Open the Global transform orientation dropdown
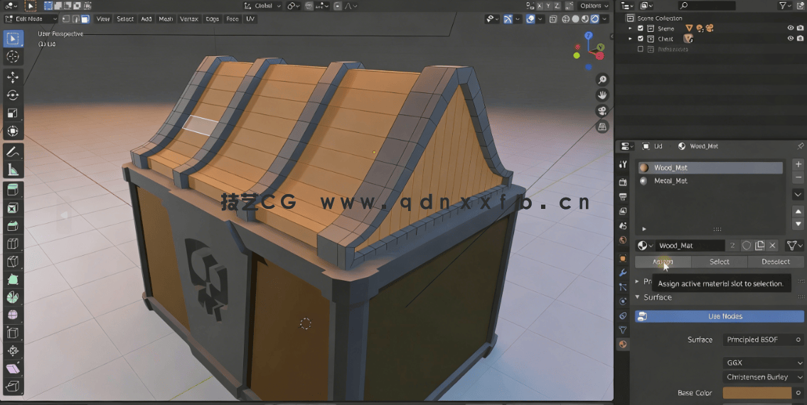Image resolution: width=807 pixels, height=405 pixels. tap(262, 6)
